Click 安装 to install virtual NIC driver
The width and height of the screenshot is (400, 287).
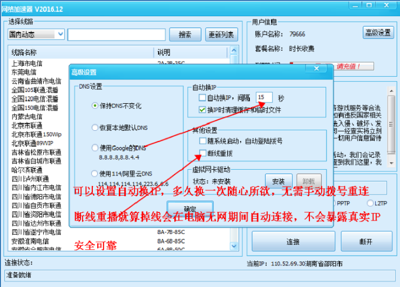click(x=278, y=181)
